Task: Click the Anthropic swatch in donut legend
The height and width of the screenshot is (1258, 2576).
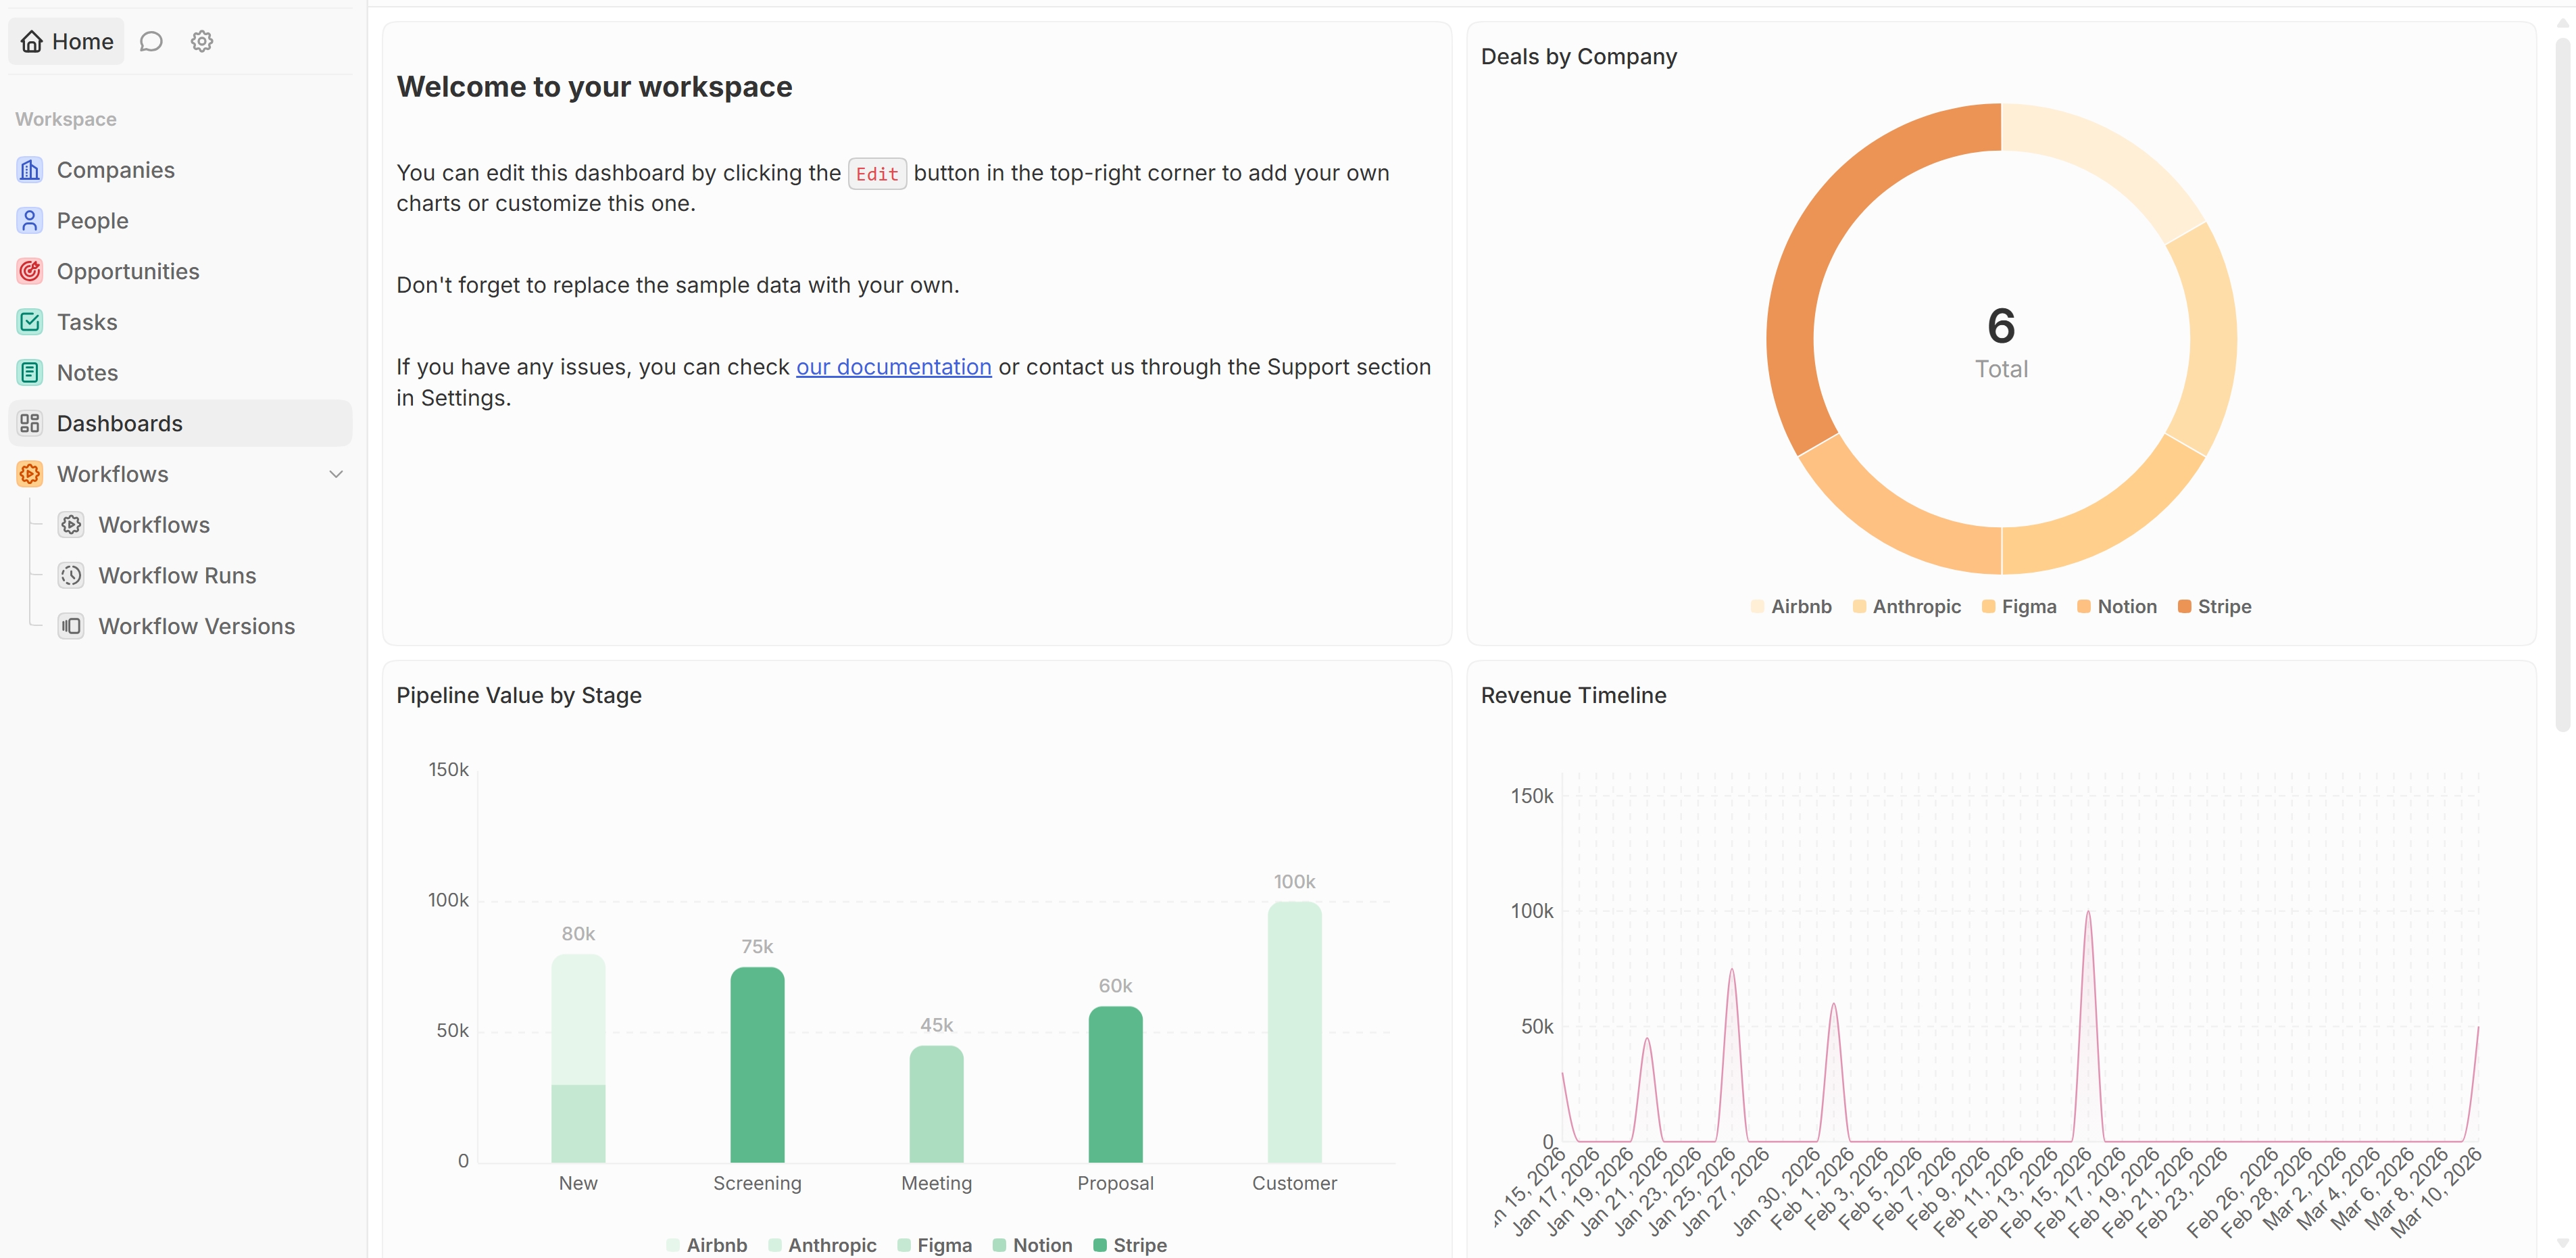Action: (x=1859, y=607)
